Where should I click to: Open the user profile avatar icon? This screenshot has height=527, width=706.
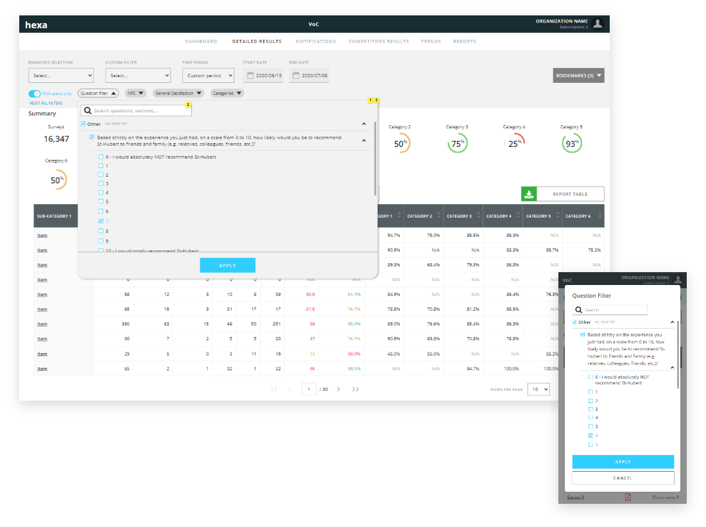[x=598, y=24]
